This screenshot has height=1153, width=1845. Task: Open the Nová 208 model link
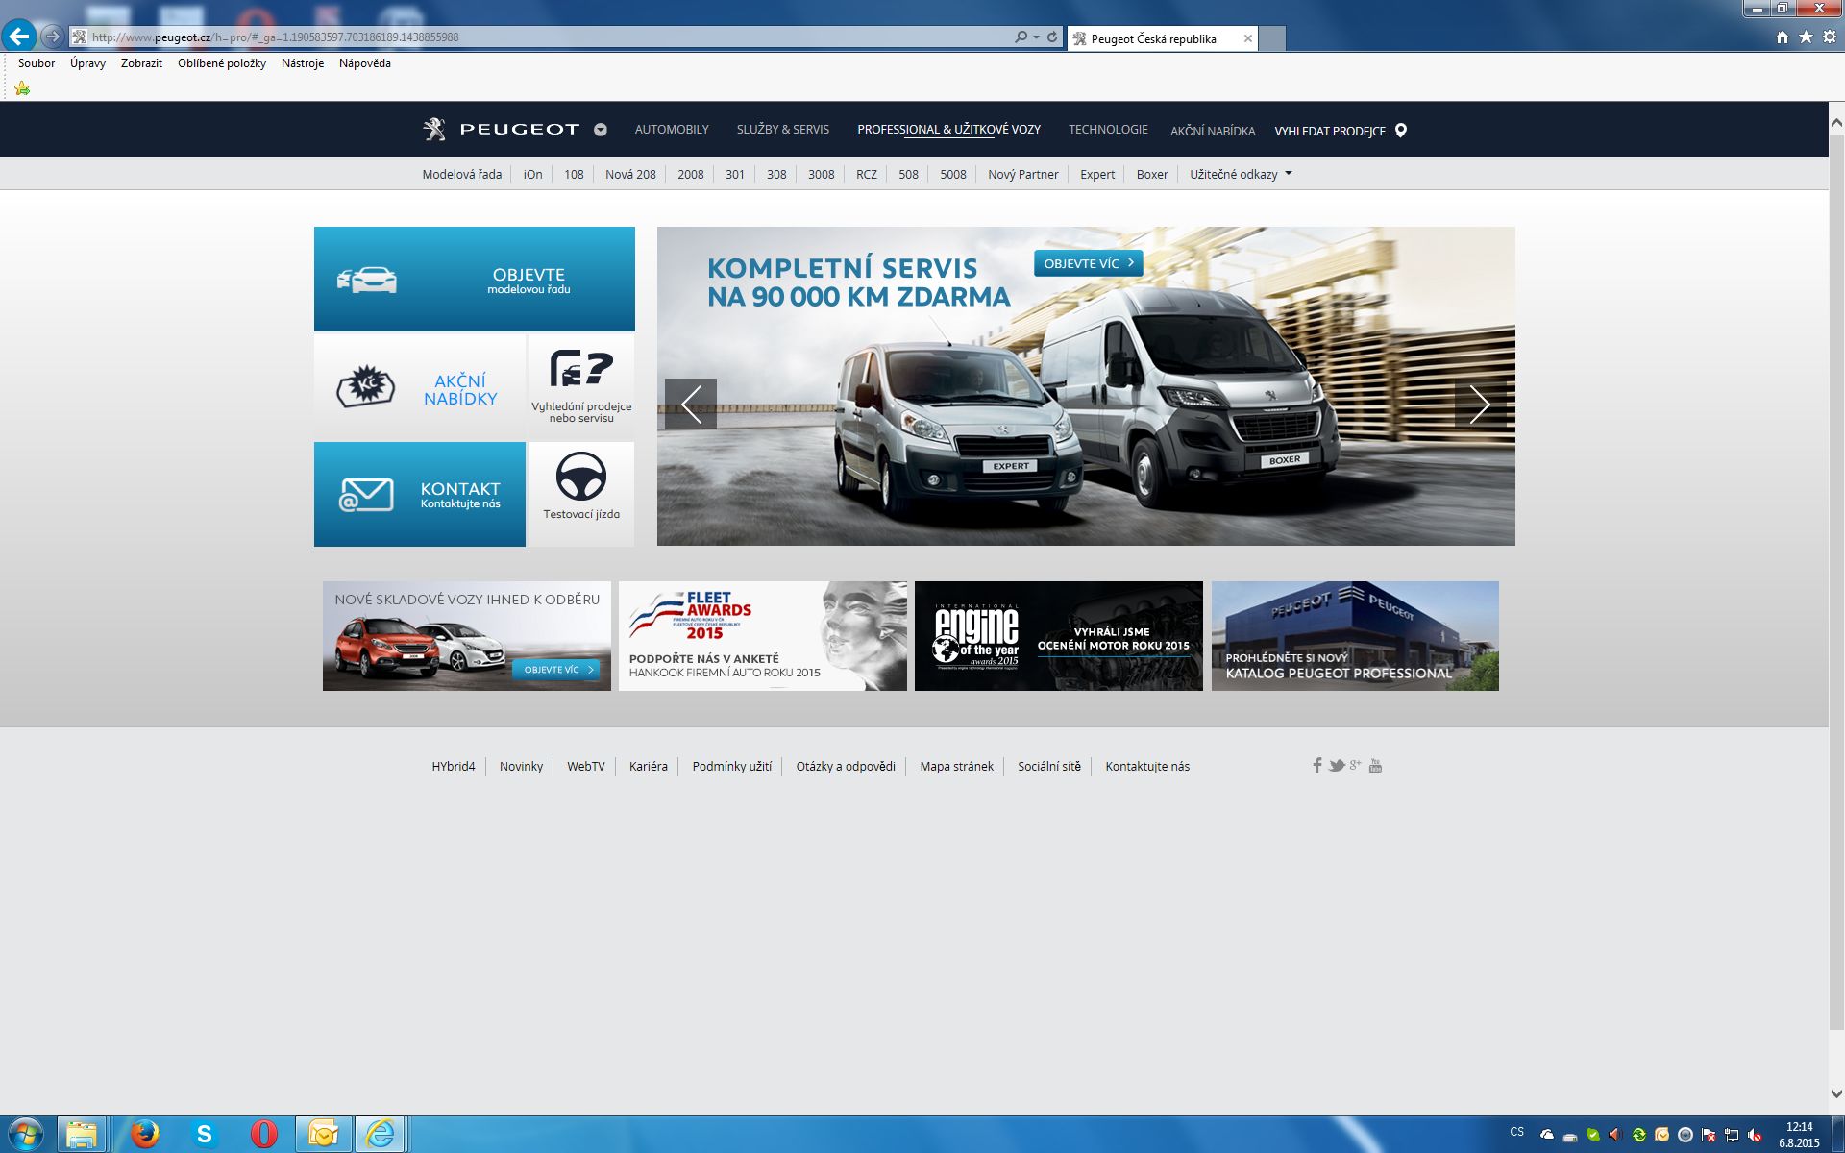(x=630, y=174)
